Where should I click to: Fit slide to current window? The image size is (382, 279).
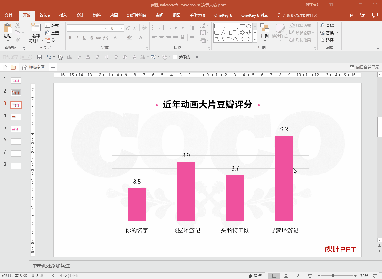375,275
